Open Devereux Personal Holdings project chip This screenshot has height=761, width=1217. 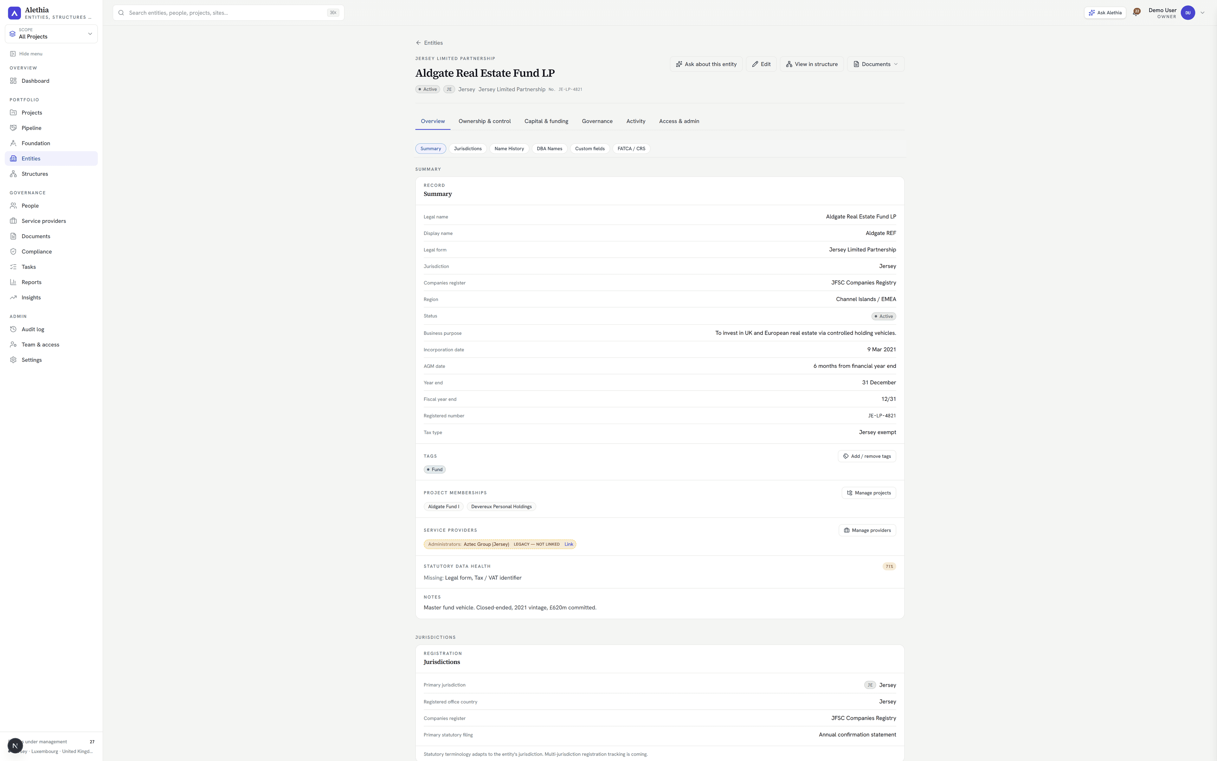click(x=501, y=507)
